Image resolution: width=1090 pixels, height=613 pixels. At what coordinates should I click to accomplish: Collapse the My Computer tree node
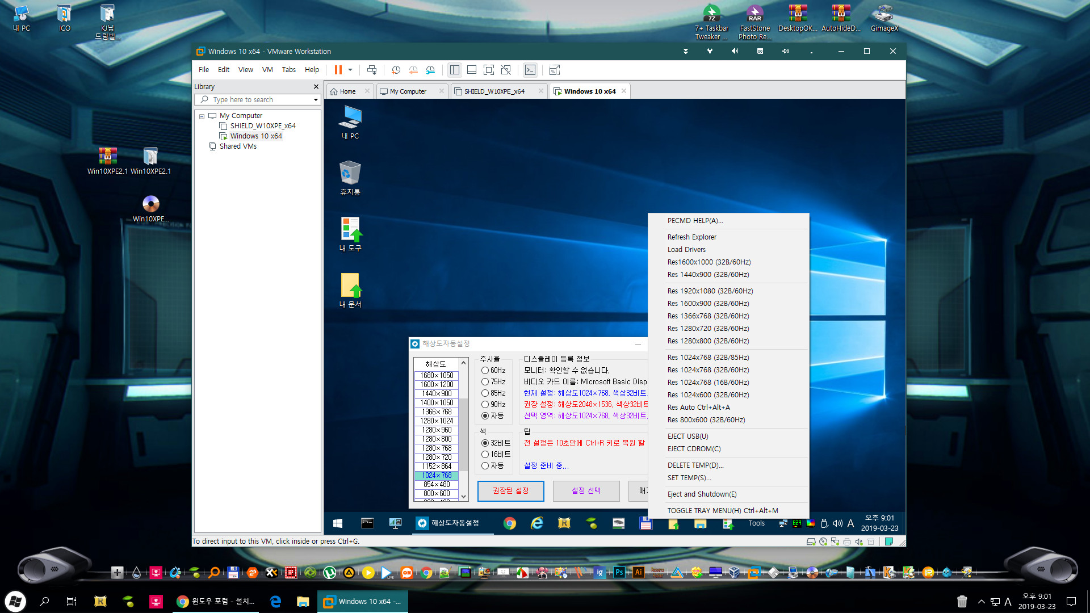[202, 116]
